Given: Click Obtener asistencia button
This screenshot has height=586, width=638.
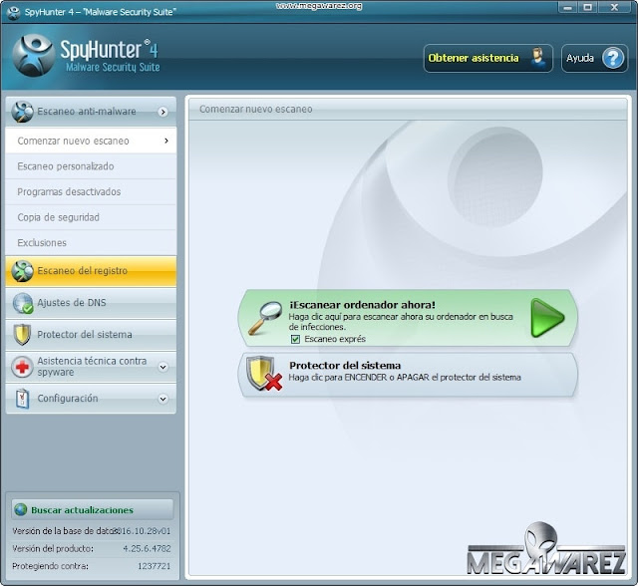Looking at the screenshot, I should click(487, 58).
